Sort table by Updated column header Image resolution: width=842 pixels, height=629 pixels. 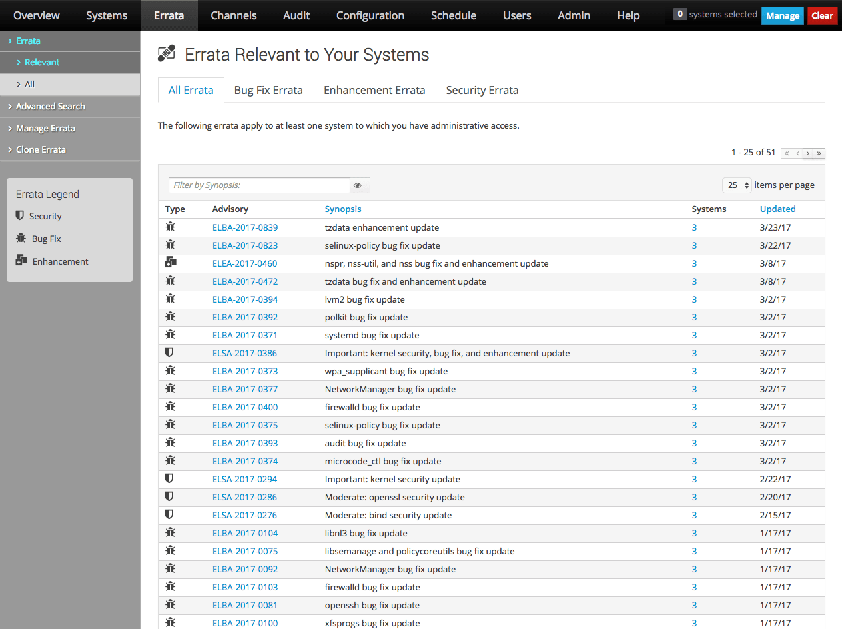pos(778,209)
